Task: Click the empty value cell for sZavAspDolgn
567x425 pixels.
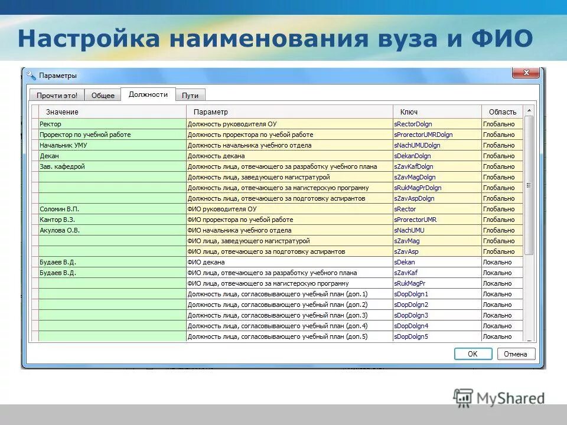Action: tap(112, 198)
